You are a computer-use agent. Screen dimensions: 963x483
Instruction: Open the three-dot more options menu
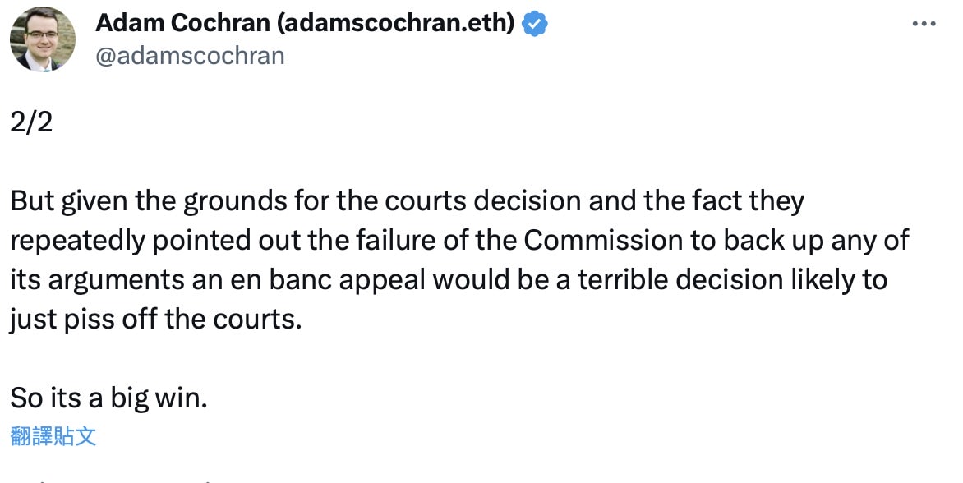pyautogui.click(x=924, y=24)
